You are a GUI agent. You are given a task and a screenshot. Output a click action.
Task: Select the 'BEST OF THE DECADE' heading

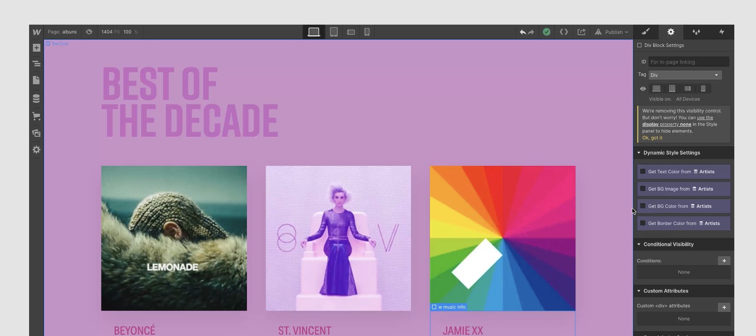(190, 102)
